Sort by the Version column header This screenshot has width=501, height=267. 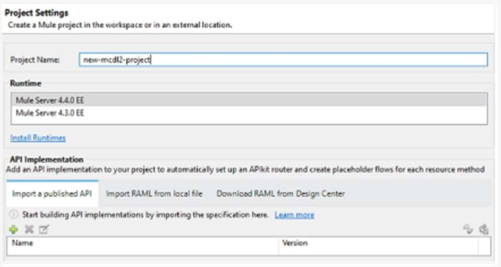tap(378, 243)
